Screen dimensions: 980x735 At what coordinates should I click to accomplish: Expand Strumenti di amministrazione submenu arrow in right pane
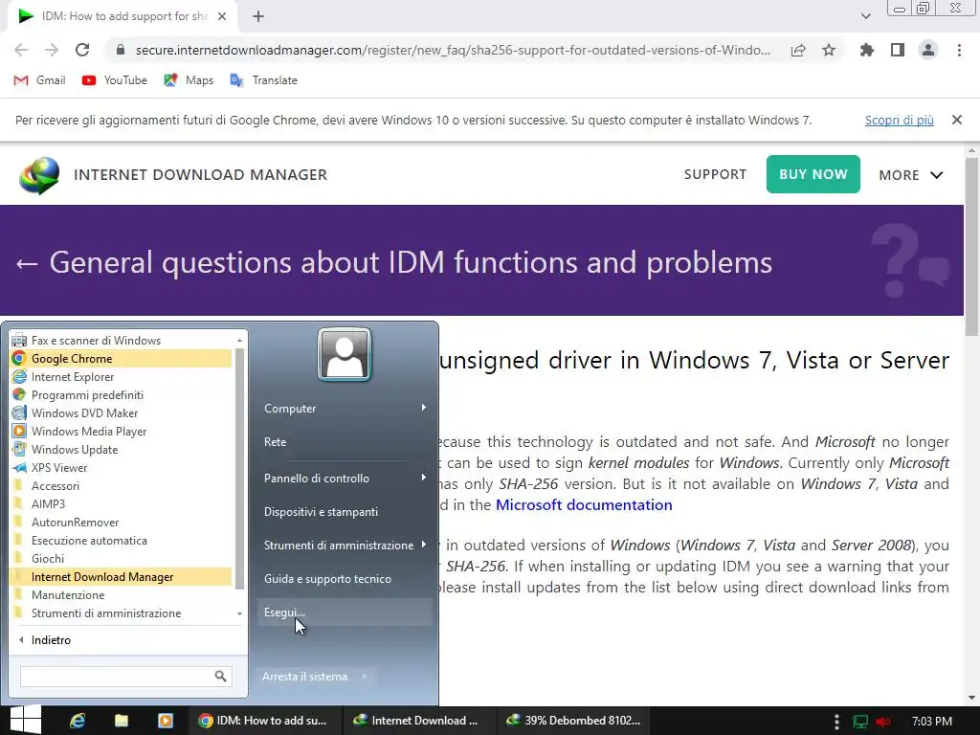click(424, 545)
